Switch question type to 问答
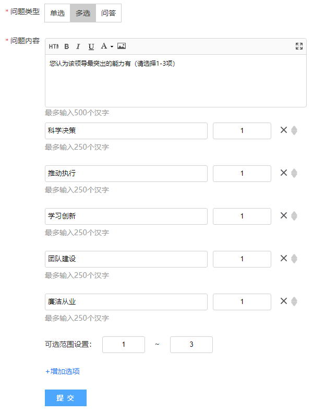 click(109, 13)
